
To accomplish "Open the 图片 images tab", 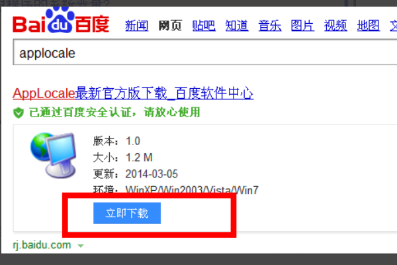I will 303,26.
